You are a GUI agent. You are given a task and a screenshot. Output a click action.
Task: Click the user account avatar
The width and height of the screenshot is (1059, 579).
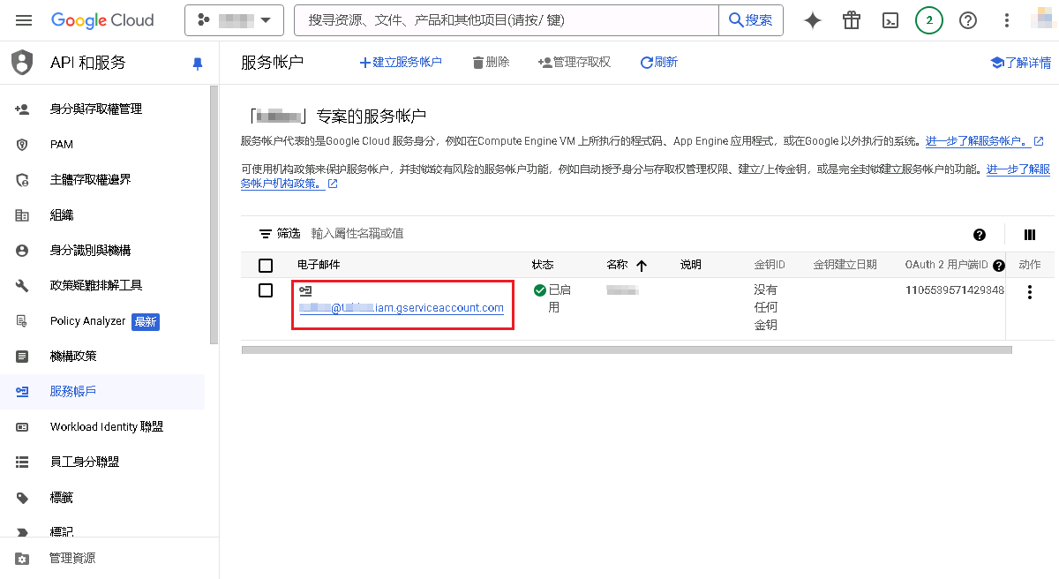(x=1045, y=19)
